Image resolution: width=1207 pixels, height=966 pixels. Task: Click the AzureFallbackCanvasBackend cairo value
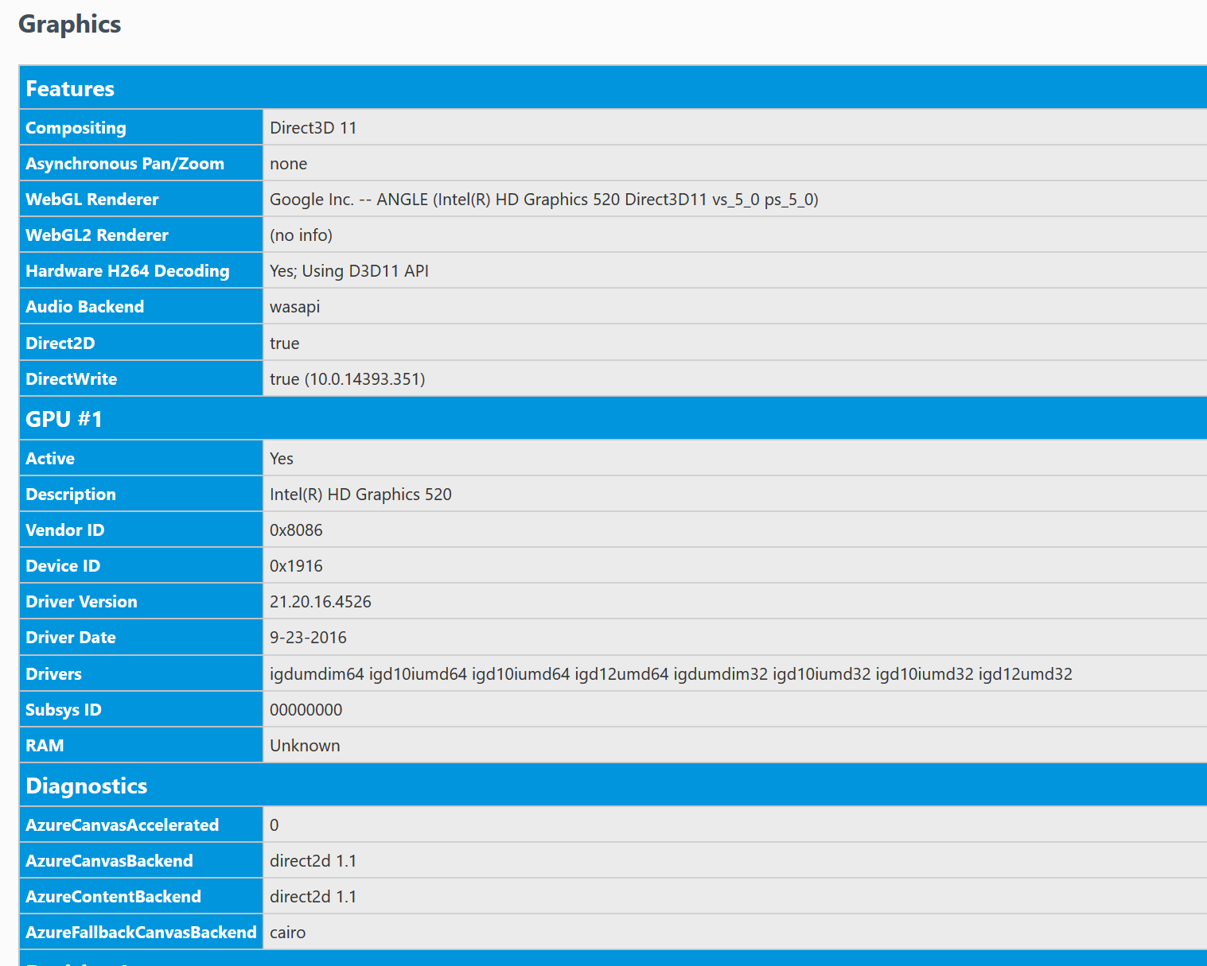tap(287, 933)
